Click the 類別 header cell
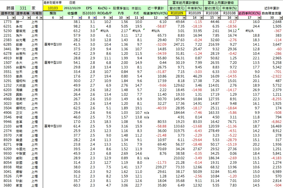This screenshot has height=188, width=283. point(53,13)
